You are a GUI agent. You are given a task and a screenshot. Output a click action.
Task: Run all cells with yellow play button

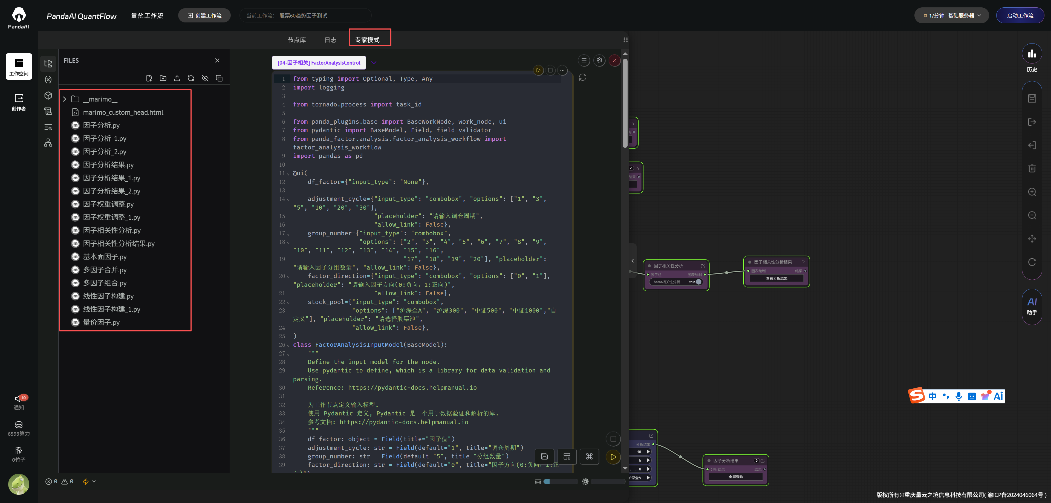(x=613, y=457)
